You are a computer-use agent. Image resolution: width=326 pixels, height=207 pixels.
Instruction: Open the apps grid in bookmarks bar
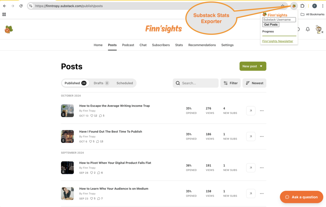[4, 14]
